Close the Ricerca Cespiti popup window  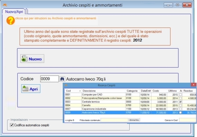(x=194, y=85)
